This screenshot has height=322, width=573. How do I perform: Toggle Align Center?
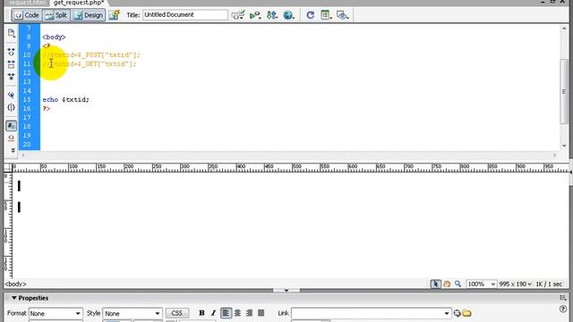click(x=237, y=313)
